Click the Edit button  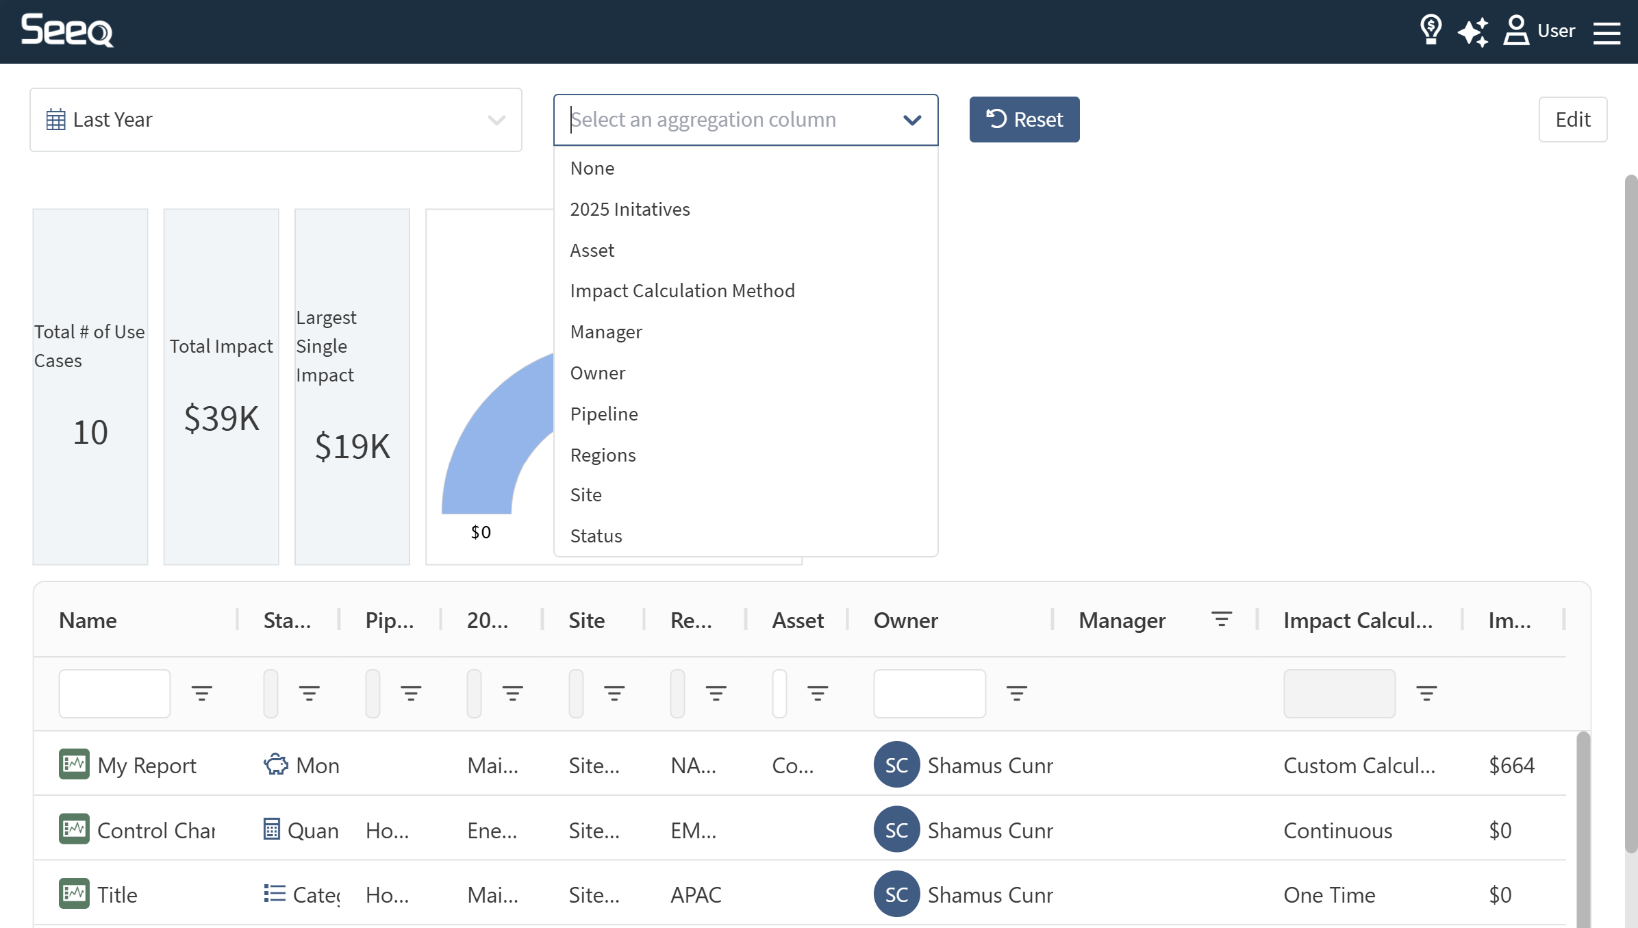click(1572, 120)
